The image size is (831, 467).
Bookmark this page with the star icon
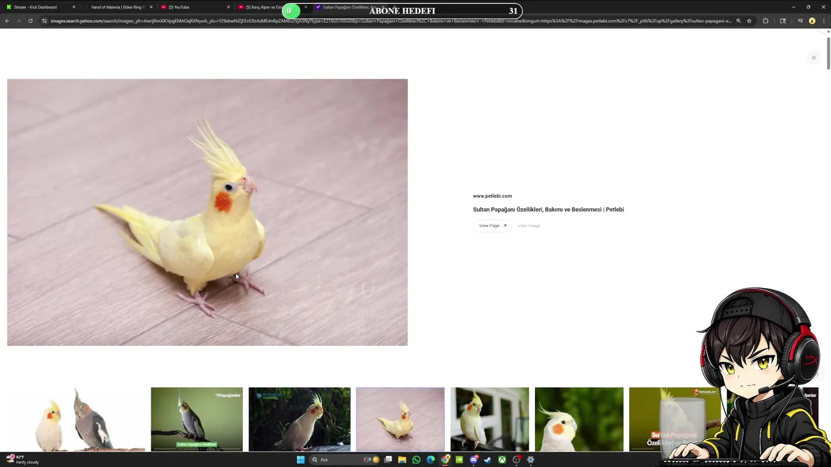pos(749,21)
